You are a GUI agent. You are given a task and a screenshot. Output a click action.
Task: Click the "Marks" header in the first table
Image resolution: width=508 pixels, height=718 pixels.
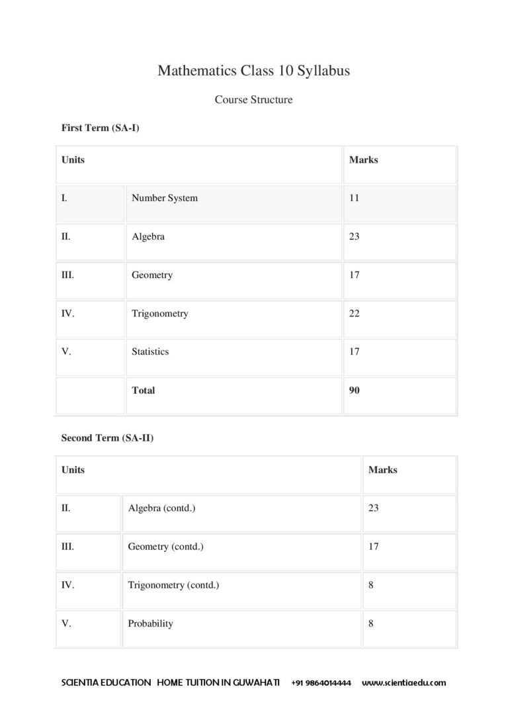point(363,160)
